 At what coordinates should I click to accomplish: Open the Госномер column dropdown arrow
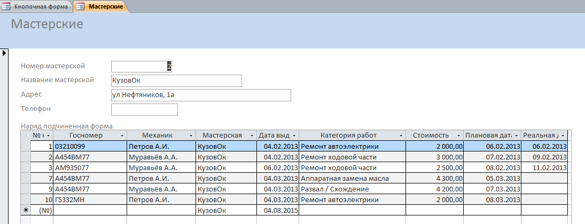[123, 135]
